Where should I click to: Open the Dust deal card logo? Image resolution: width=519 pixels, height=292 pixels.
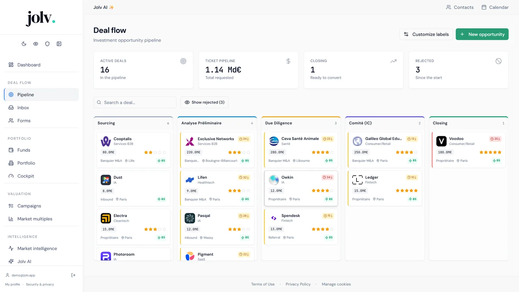point(106,180)
